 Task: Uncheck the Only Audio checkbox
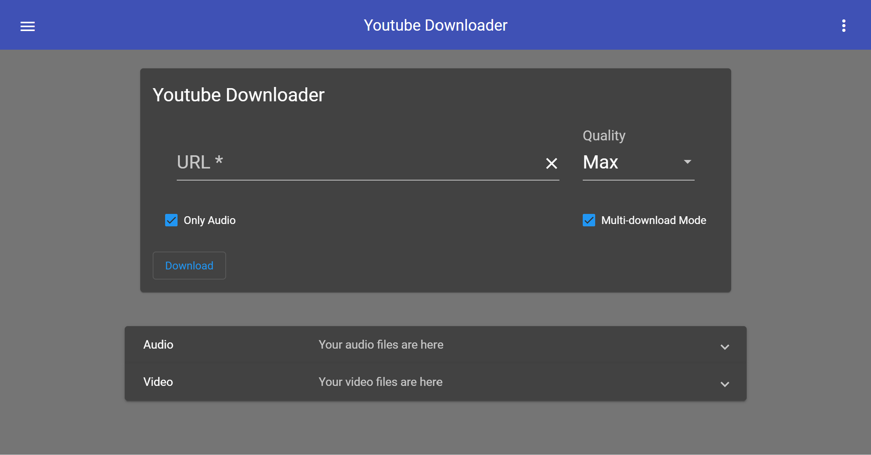(x=171, y=220)
